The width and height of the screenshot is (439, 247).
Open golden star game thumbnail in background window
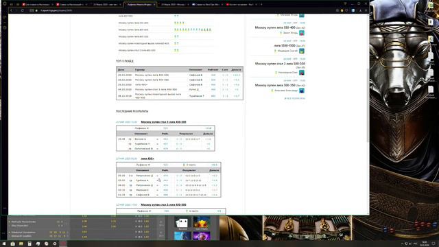(x=202, y=222)
